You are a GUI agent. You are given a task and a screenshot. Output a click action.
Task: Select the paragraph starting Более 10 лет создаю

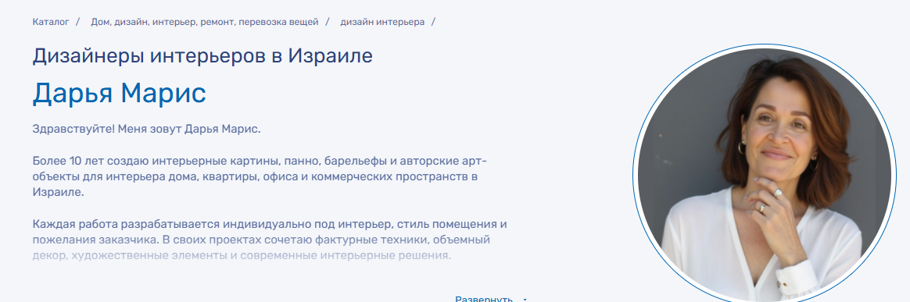[260, 176]
